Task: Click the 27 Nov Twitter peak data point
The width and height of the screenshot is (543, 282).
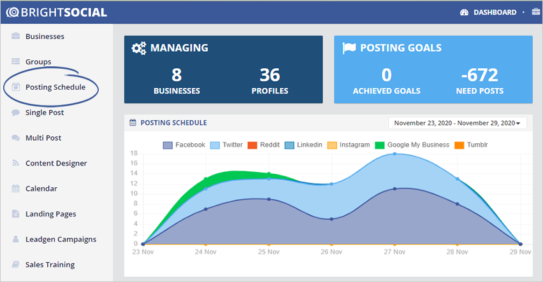Action: coord(395,153)
